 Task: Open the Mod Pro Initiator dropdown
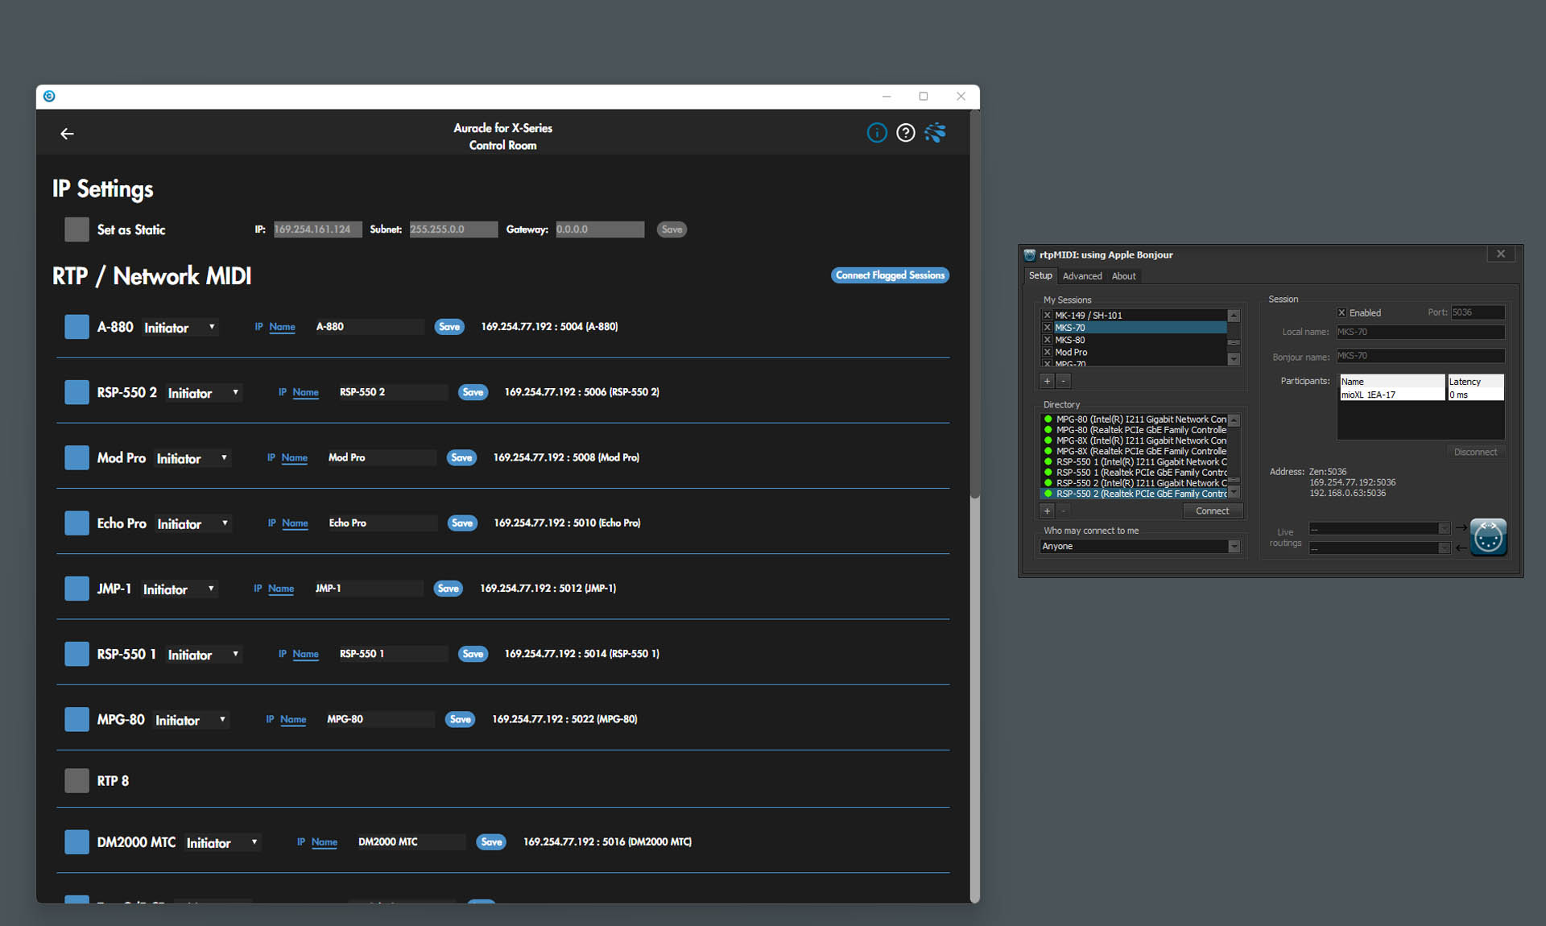[192, 457]
